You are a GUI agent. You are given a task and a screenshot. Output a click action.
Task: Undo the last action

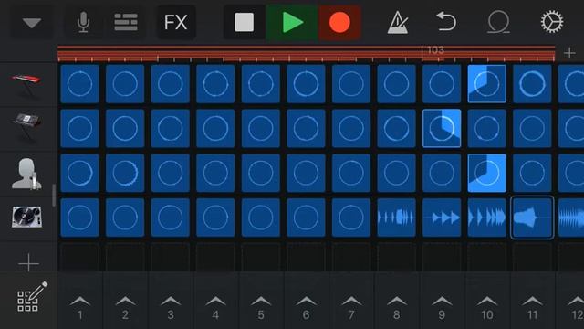[x=446, y=22]
